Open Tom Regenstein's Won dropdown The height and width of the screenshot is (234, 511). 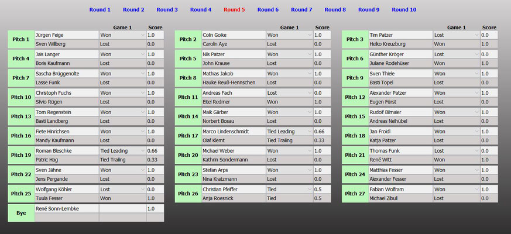122,112
